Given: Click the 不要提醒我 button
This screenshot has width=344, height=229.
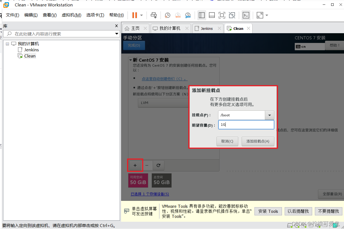Looking at the screenshot, I should pos(329,211).
